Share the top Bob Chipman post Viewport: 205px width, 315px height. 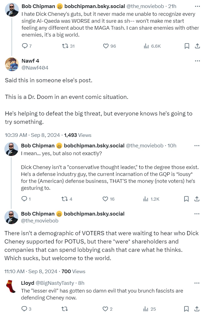197,46
